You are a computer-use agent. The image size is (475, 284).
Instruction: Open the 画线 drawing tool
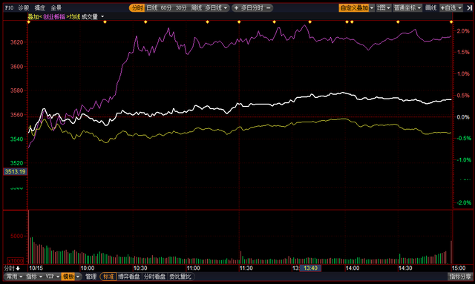(430, 8)
